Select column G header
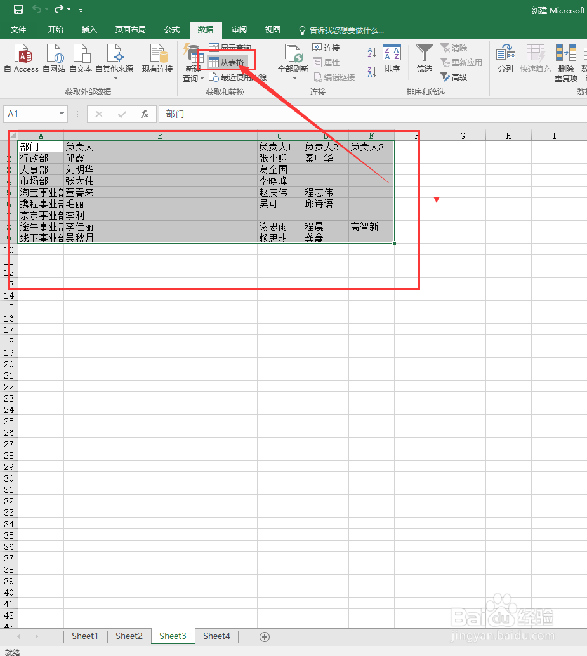The width and height of the screenshot is (587, 656). [463, 136]
